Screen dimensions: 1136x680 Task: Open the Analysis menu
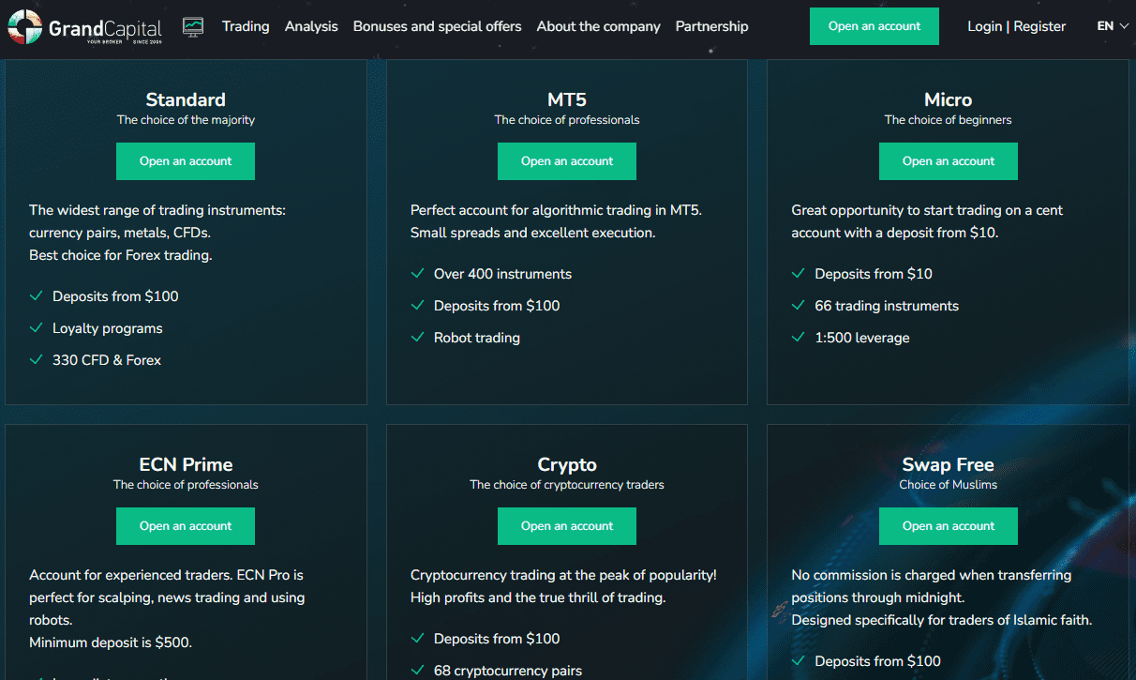(x=311, y=26)
